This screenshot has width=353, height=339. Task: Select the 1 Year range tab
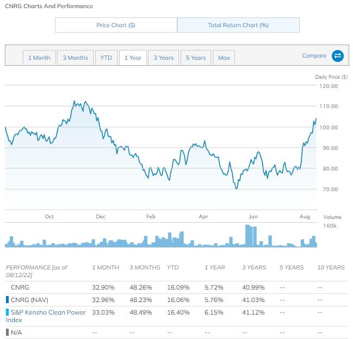coord(133,58)
